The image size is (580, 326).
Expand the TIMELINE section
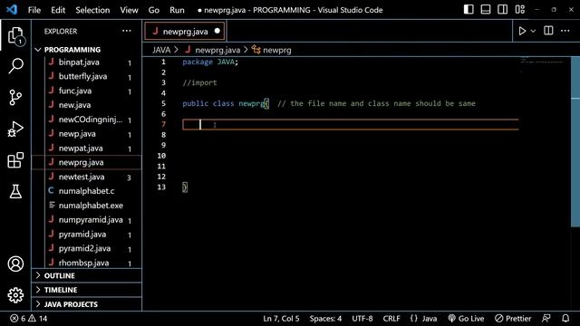tap(87, 290)
